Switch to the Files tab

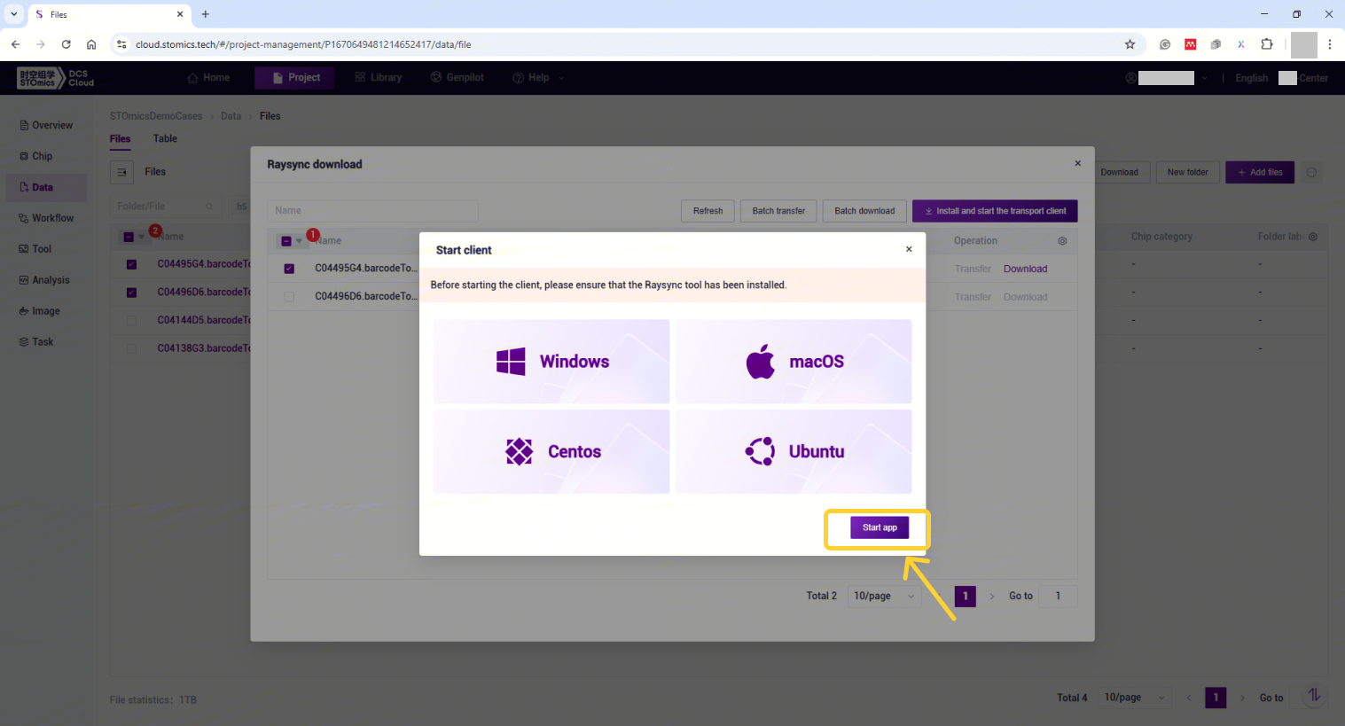[x=120, y=138]
